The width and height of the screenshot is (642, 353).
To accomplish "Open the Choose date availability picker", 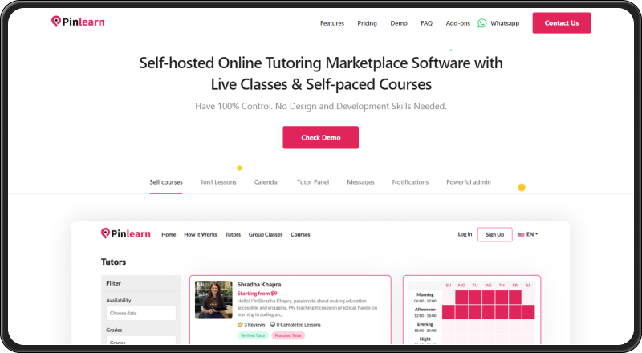I will click(x=140, y=313).
